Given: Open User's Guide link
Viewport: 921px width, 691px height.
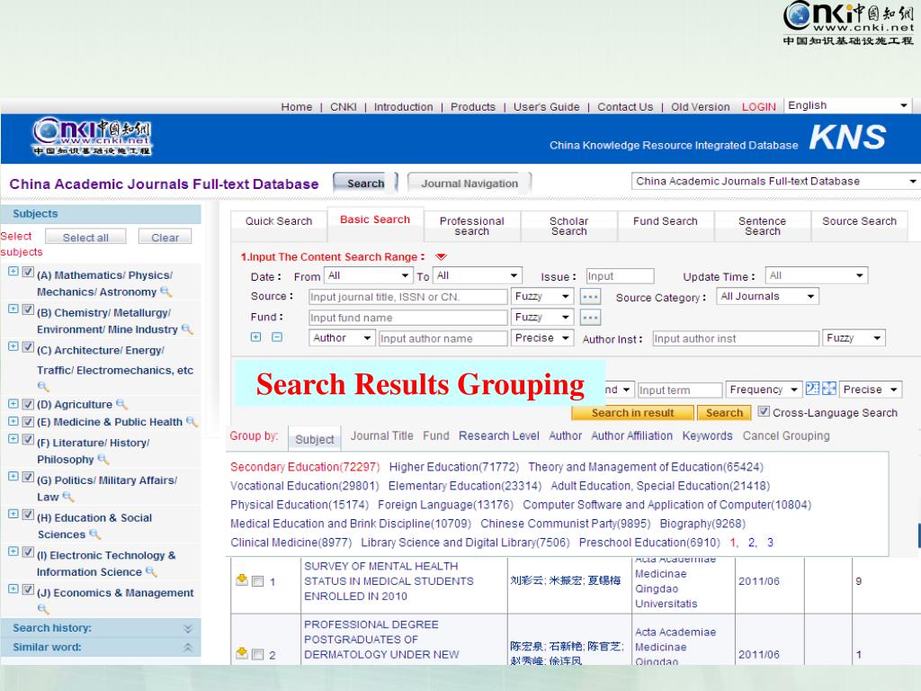Looking at the screenshot, I should coord(546,107).
